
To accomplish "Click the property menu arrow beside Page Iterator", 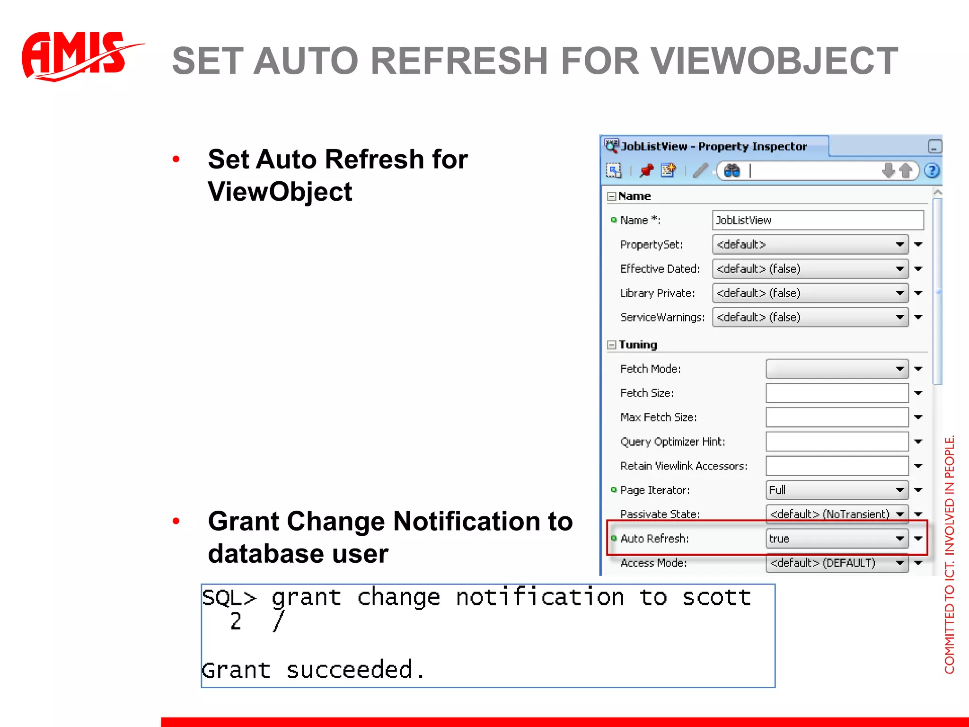I will (x=918, y=490).
